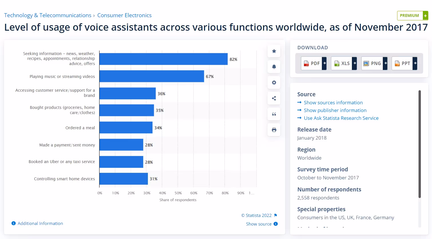Click Show sources information link
This screenshot has height=239, width=432.
coord(333,102)
